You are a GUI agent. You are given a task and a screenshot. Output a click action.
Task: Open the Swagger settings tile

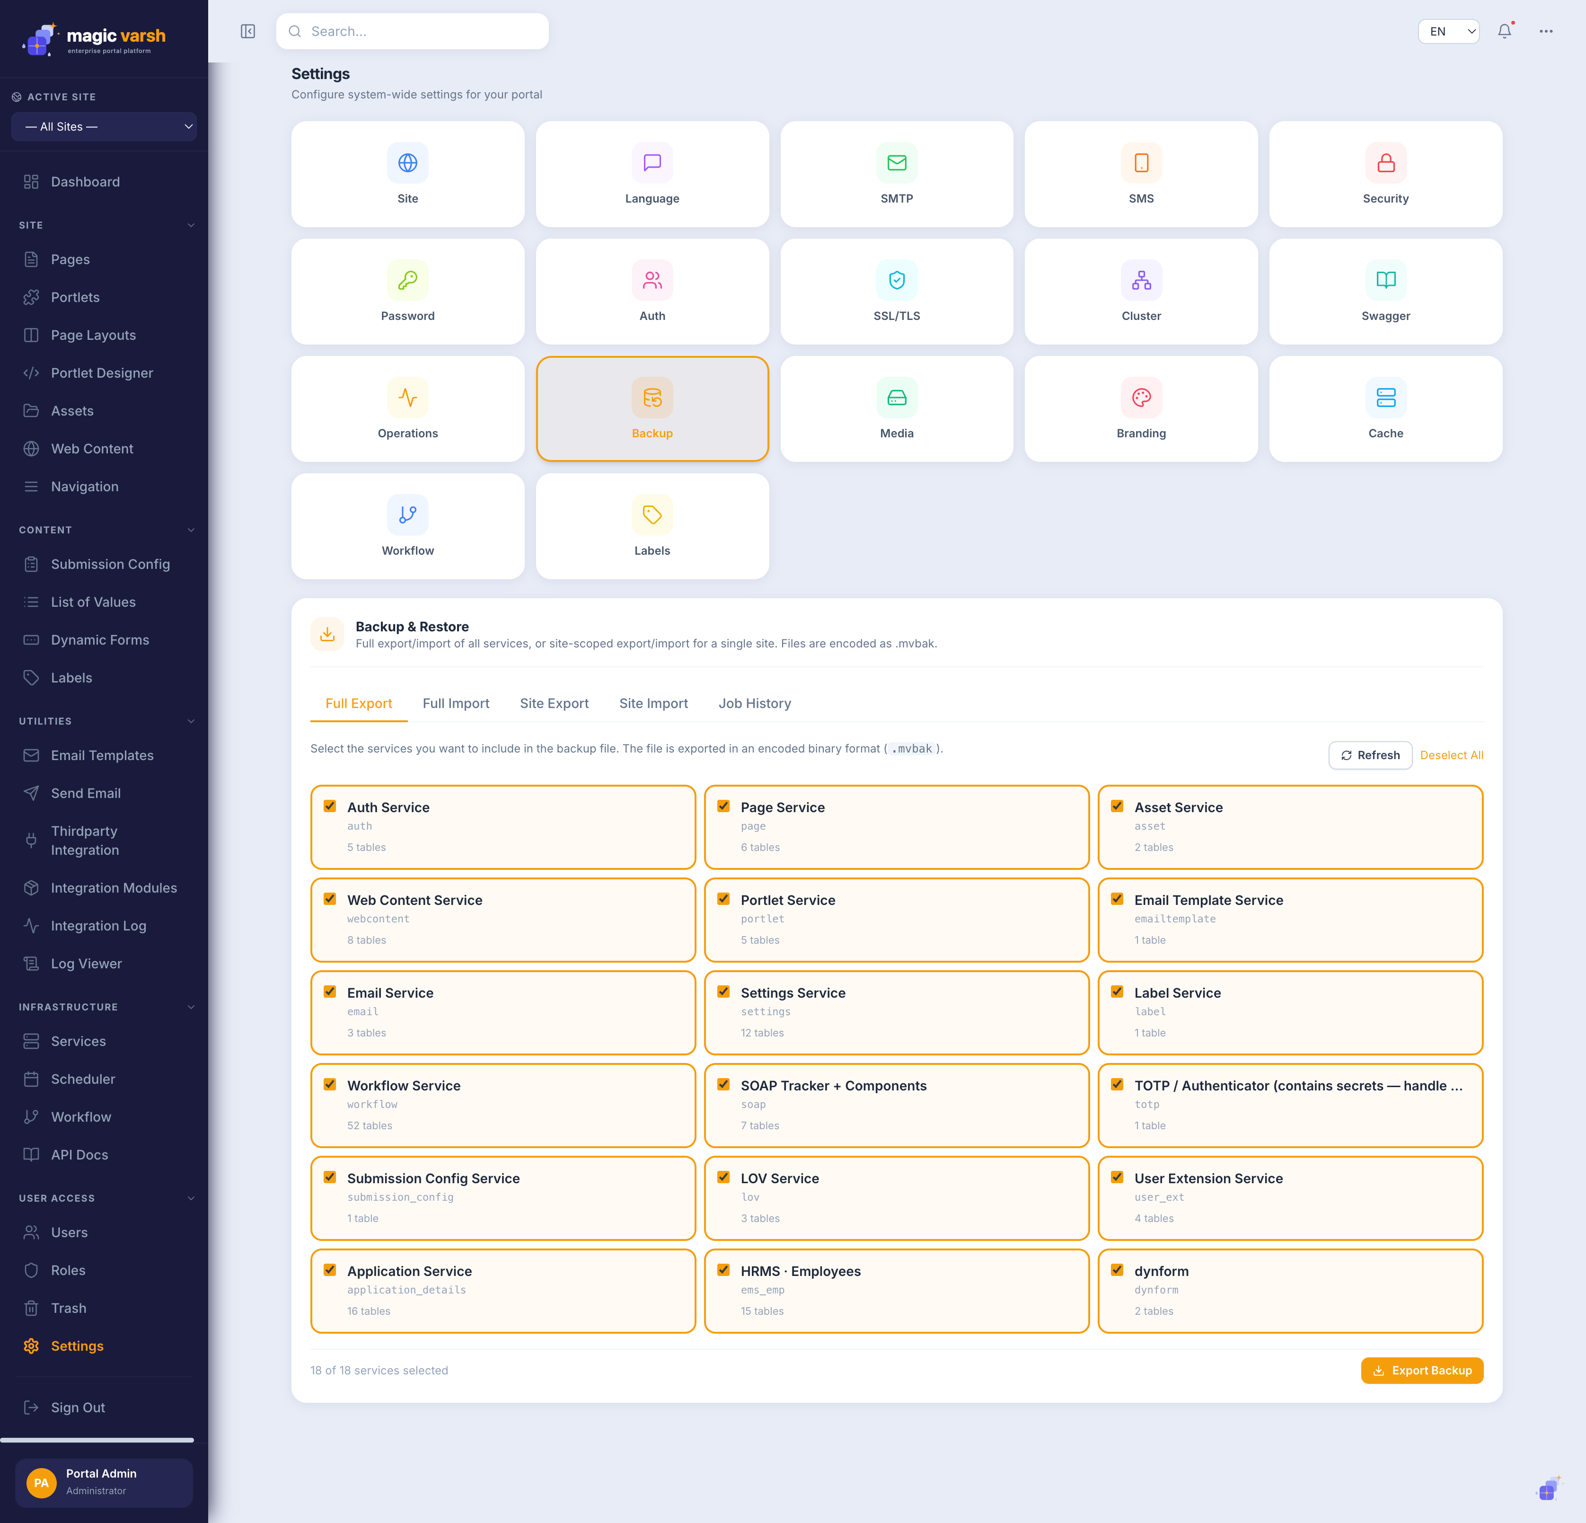pyautogui.click(x=1385, y=292)
